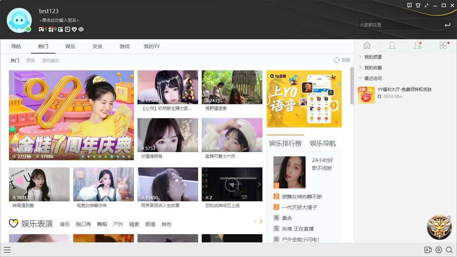
Task: Click the 大家都在看 search field
Action: pyautogui.click(x=393, y=24)
